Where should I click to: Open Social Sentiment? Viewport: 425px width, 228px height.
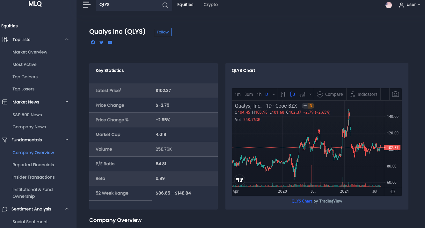(x=30, y=222)
